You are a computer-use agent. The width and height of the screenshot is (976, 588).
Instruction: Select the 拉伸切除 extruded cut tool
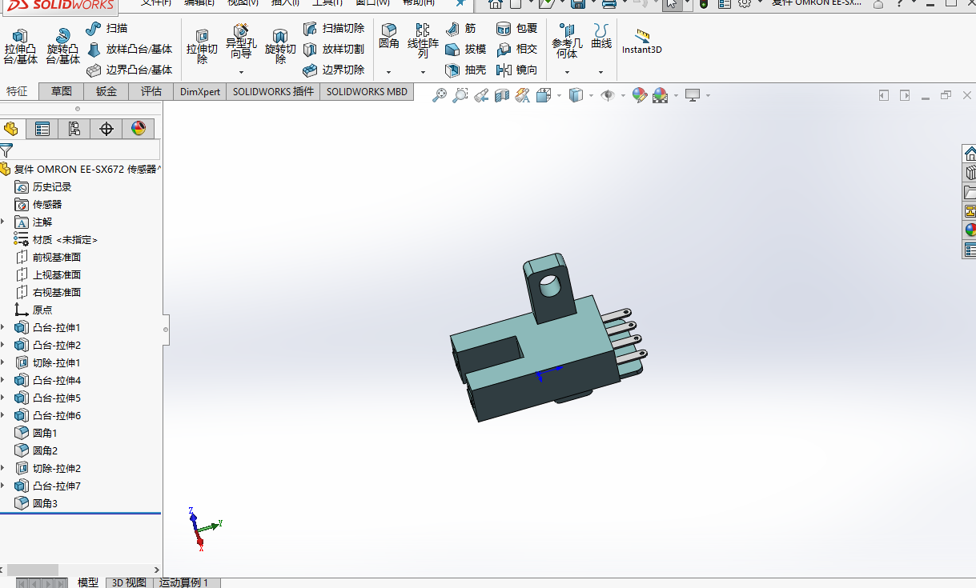202,46
